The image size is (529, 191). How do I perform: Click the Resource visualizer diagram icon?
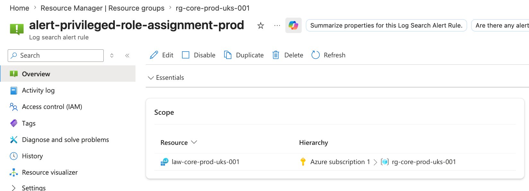(14, 172)
